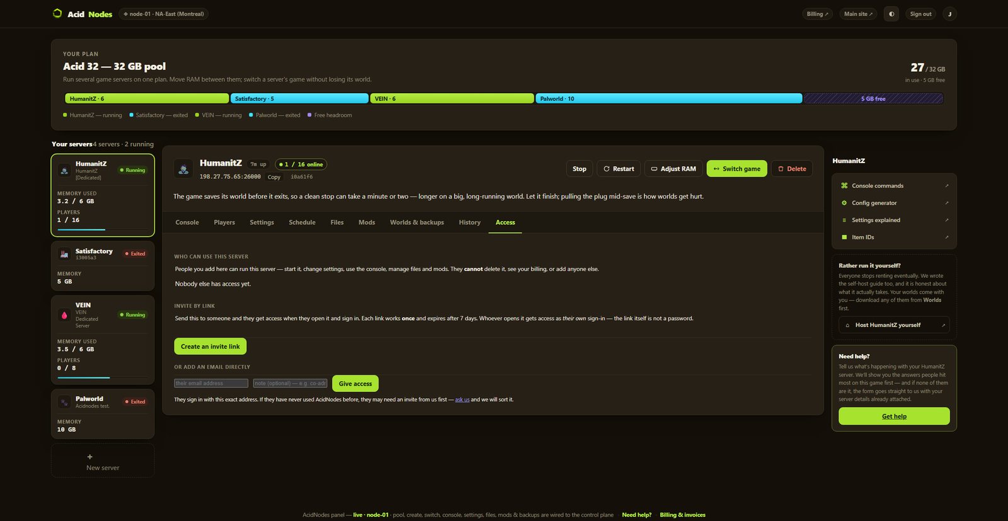Click the house icon beside Host HumanitZ yourself
The image size is (1008, 521).
847,325
